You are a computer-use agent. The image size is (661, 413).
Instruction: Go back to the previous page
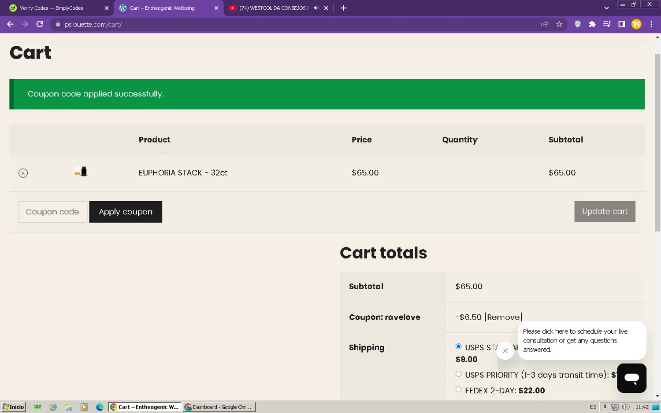point(10,24)
